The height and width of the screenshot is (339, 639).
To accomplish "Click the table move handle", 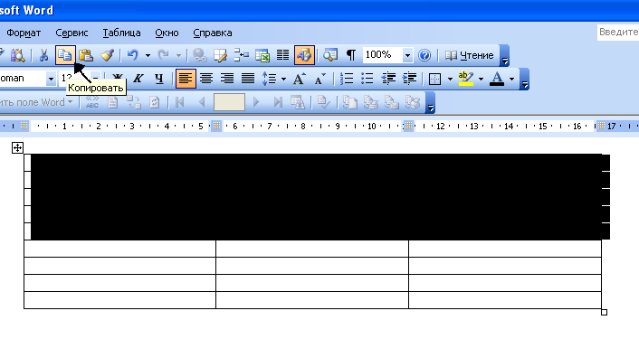I will (x=17, y=147).
